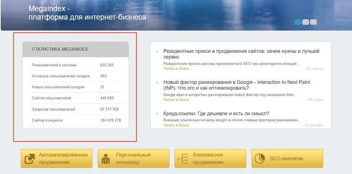Click Читать в блоге under Резидентные прокси article
The image size is (352, 174).
click(177, 69)
